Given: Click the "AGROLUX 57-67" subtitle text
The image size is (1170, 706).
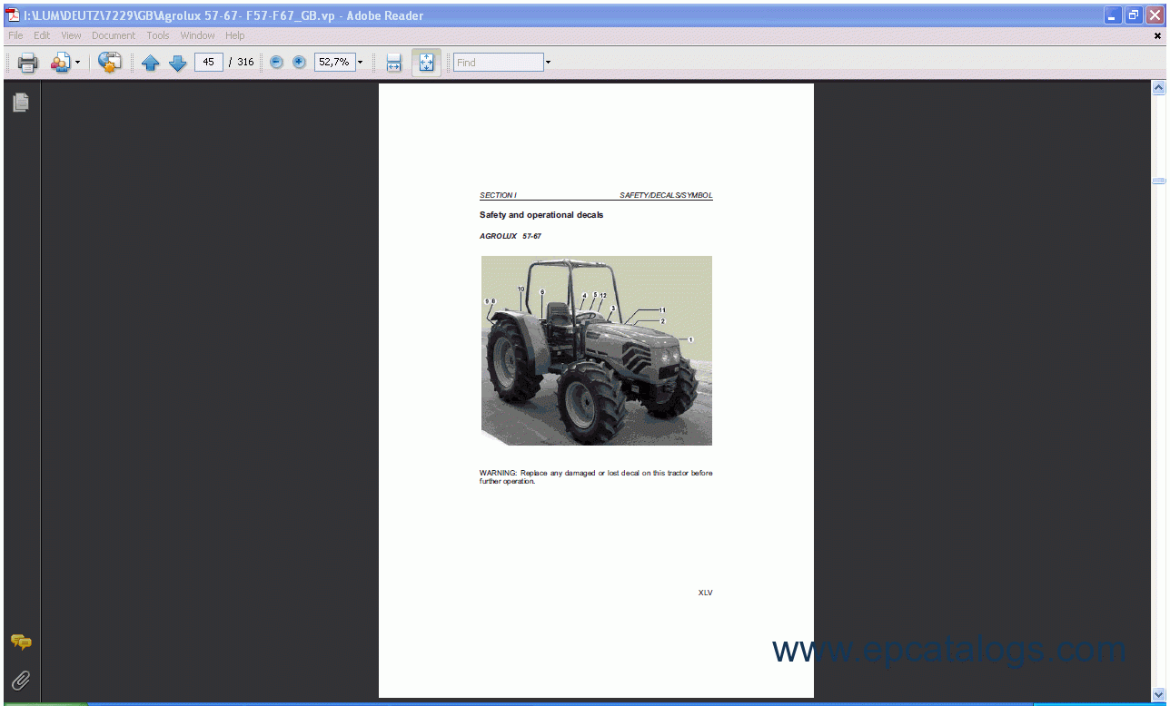Looking at the screenshot, I should tap(511, 236).
